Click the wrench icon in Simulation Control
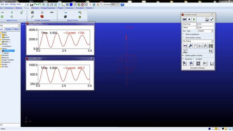This screenshot has width=233, height=131. 190,46
